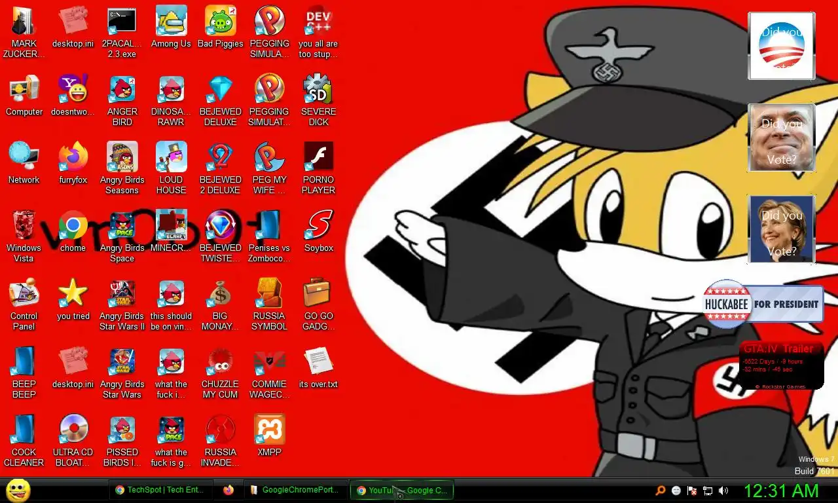838x503 pixels.
Task: Click the Hillary photo vote gadget
Action: click(782, 229)
